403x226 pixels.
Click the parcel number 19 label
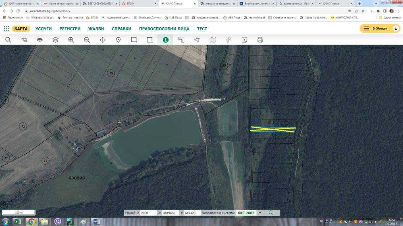pyautogui.click(x=111, y=73)
